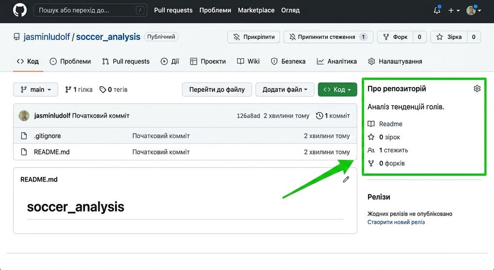Open the star count number
This screenshot has height=270, width=494.
[474, 37]
